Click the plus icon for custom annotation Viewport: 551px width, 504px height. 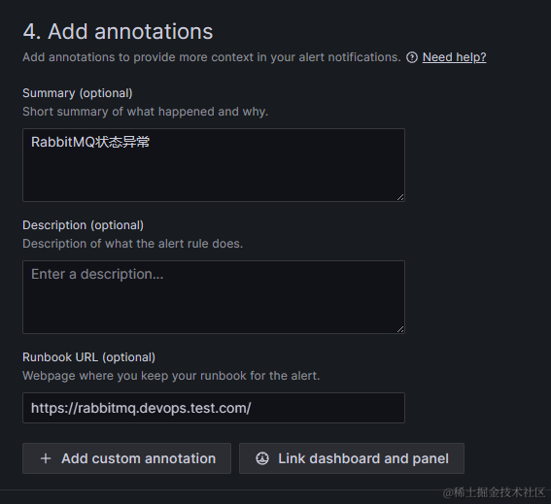[46, 458]
